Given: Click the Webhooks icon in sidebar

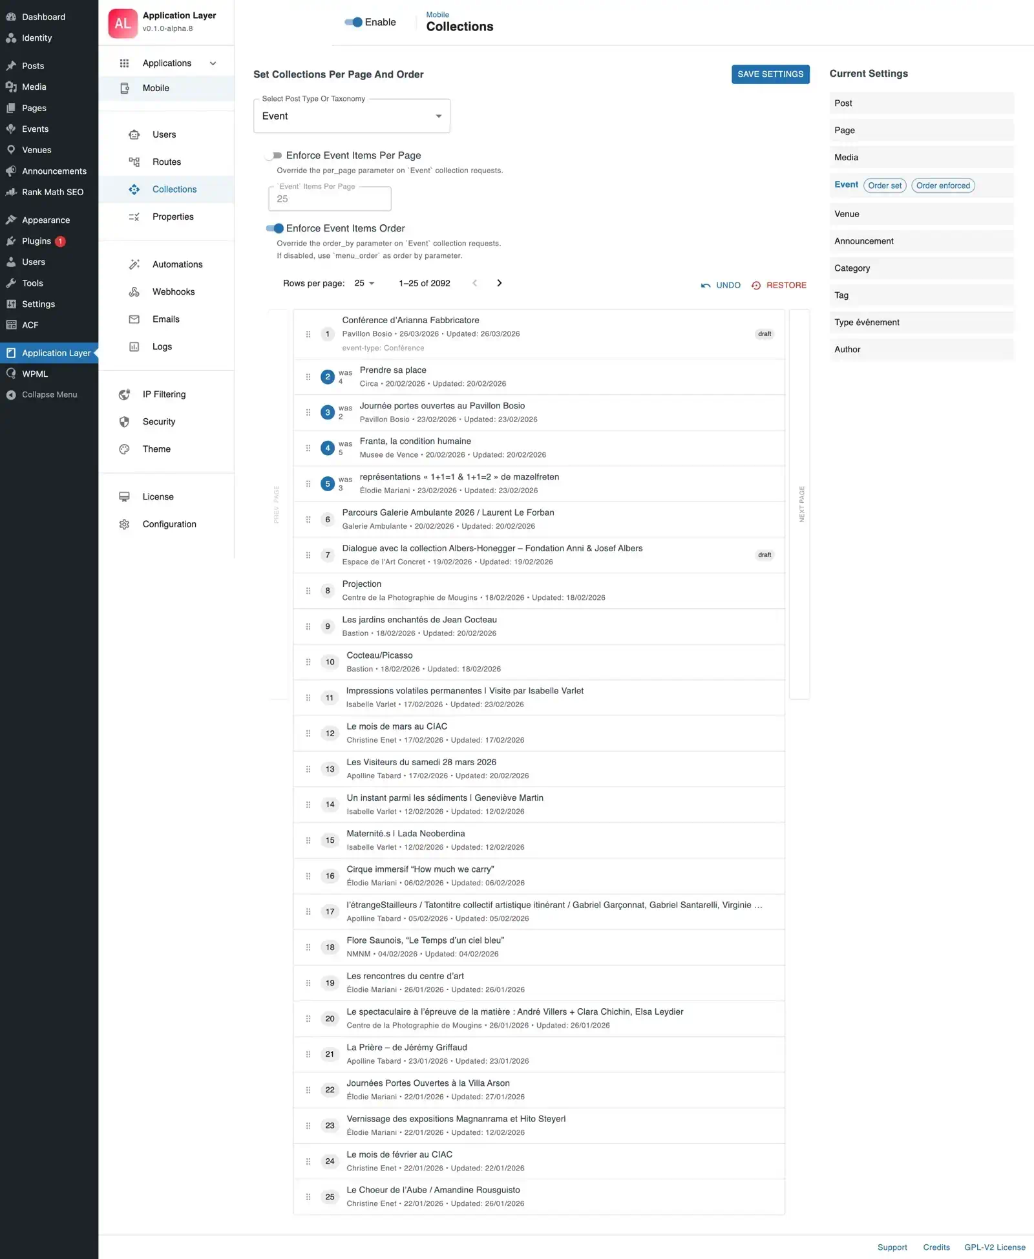Looking at the screenshot, I should [x=134, y=292].
